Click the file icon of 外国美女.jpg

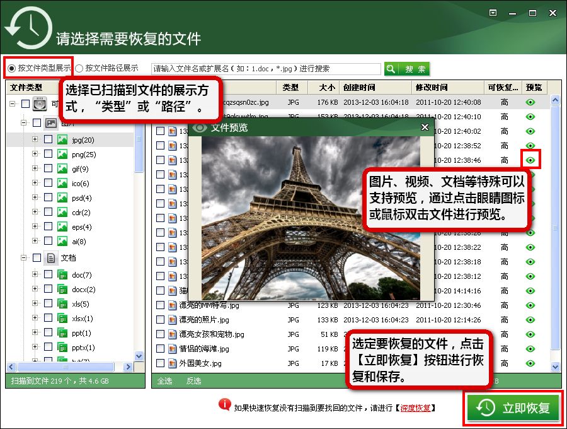click(172, 363)
